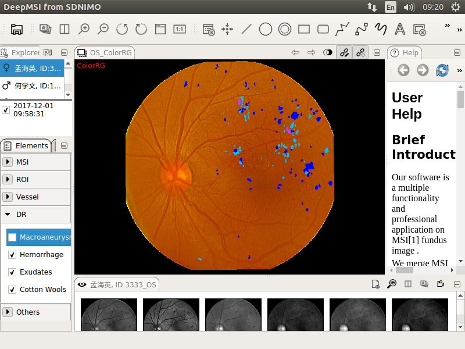
Task: Open the En keyboard language indicator
Action: [391, 7]
